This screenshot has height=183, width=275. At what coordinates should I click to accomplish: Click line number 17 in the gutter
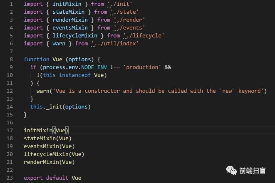point(10,130)
